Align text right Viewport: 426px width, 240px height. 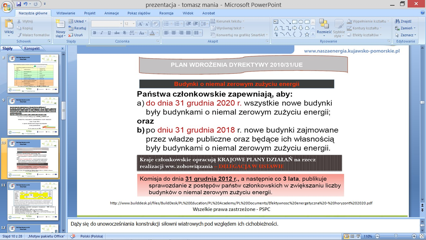pyautogui.click(x=181, y=33)
